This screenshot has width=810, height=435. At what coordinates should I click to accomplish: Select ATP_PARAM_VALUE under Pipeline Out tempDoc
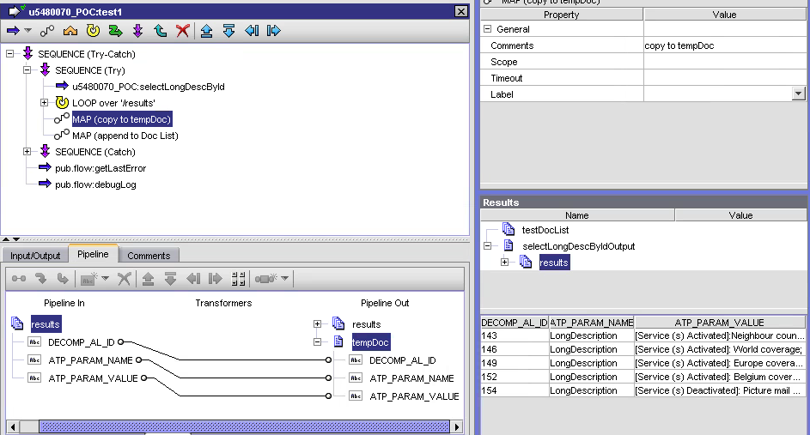pos(414,396)
